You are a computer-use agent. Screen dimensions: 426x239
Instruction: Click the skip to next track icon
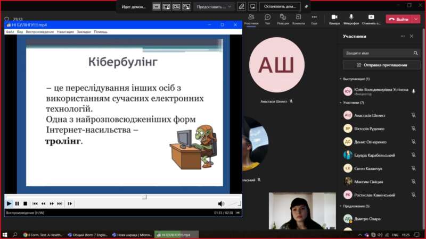pos(60,203)
